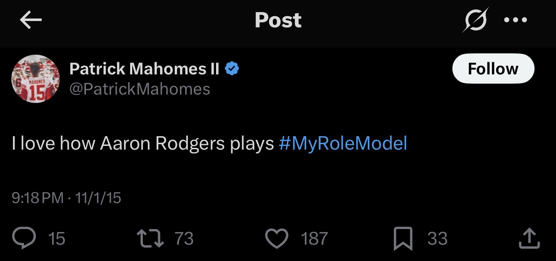Go back using the left arrow
The height and width of the screenshot is (261, 556).
tap(31, 21)
